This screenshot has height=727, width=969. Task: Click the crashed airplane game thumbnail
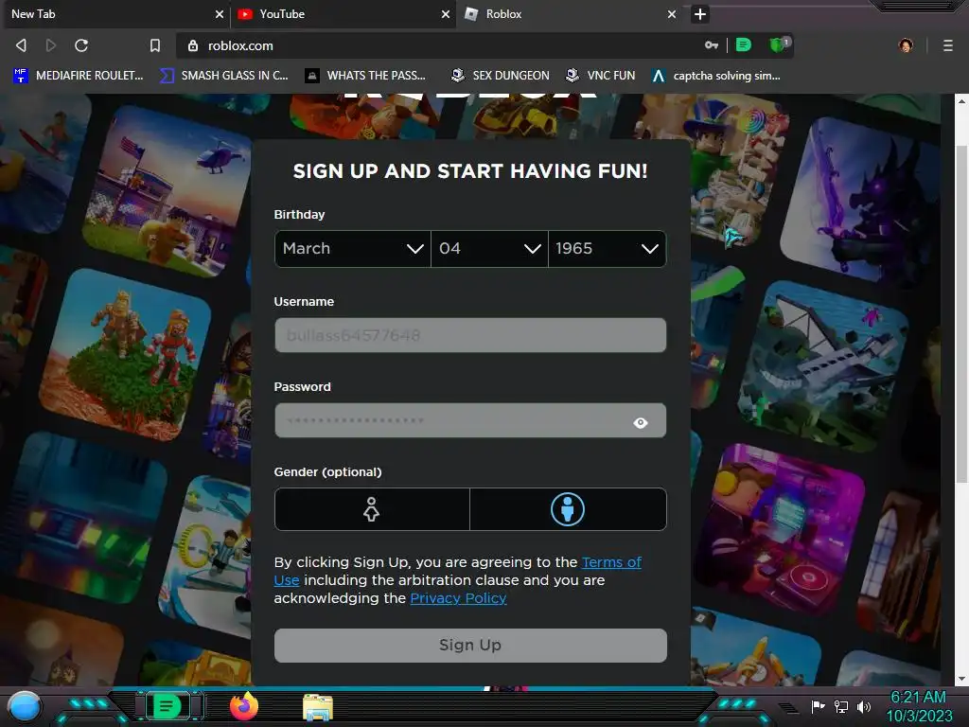[825, 368]
